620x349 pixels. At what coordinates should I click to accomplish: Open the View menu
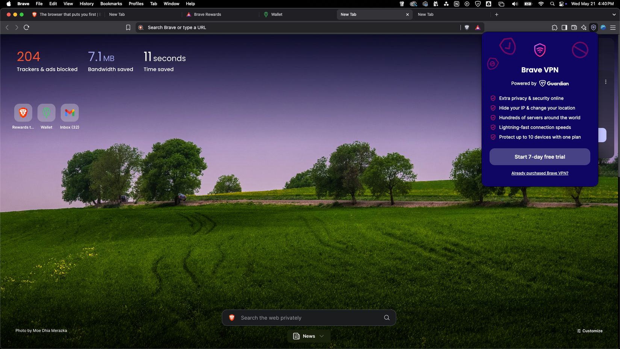pos(68,4)
